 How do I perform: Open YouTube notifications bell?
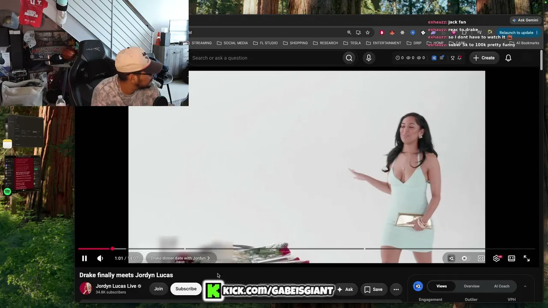(x=508, y=58)
